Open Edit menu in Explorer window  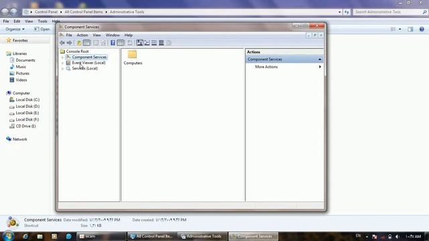17,21
